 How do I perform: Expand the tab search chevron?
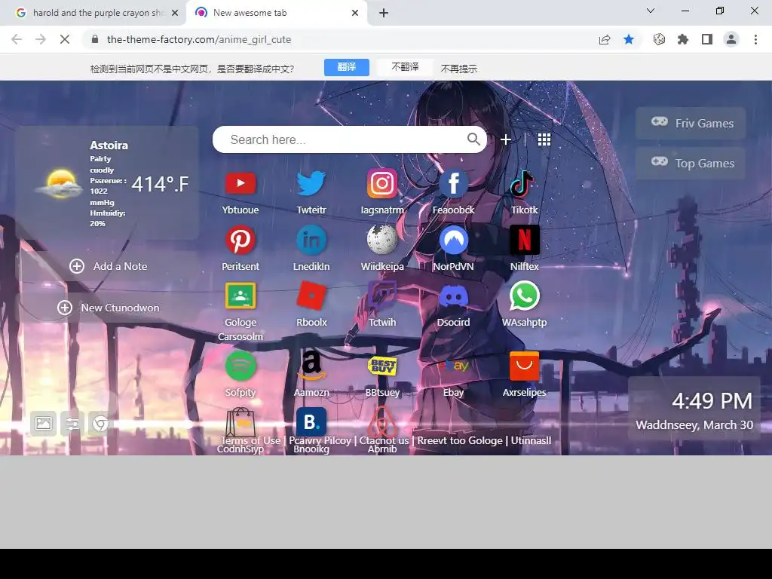651,11
